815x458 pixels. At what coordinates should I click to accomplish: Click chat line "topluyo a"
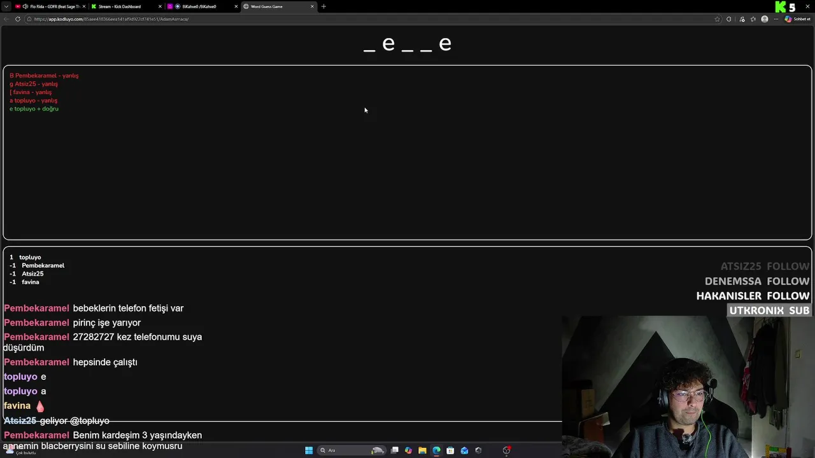[25, 392]
